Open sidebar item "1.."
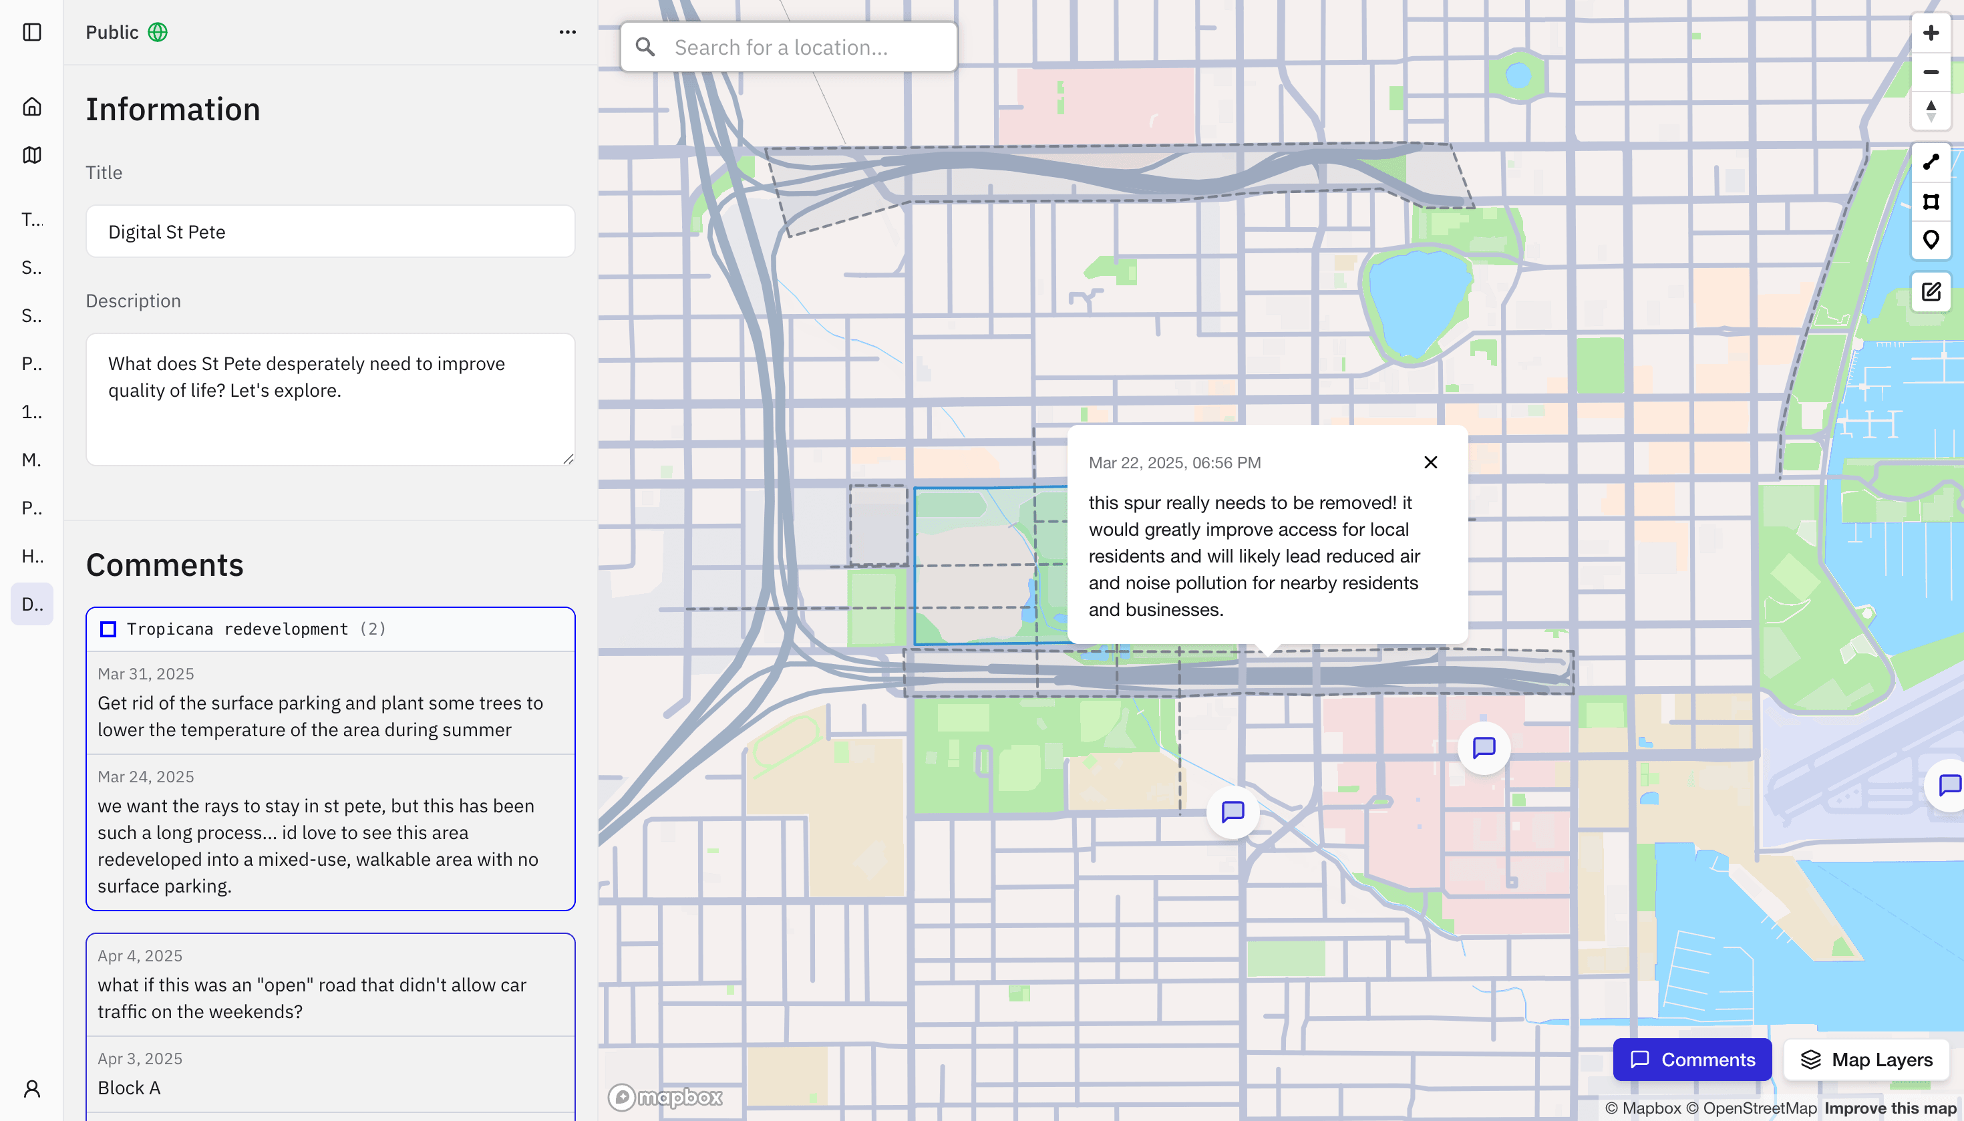The height and width of the screenshot is (1121, 1964). click(x=31, y=412)
